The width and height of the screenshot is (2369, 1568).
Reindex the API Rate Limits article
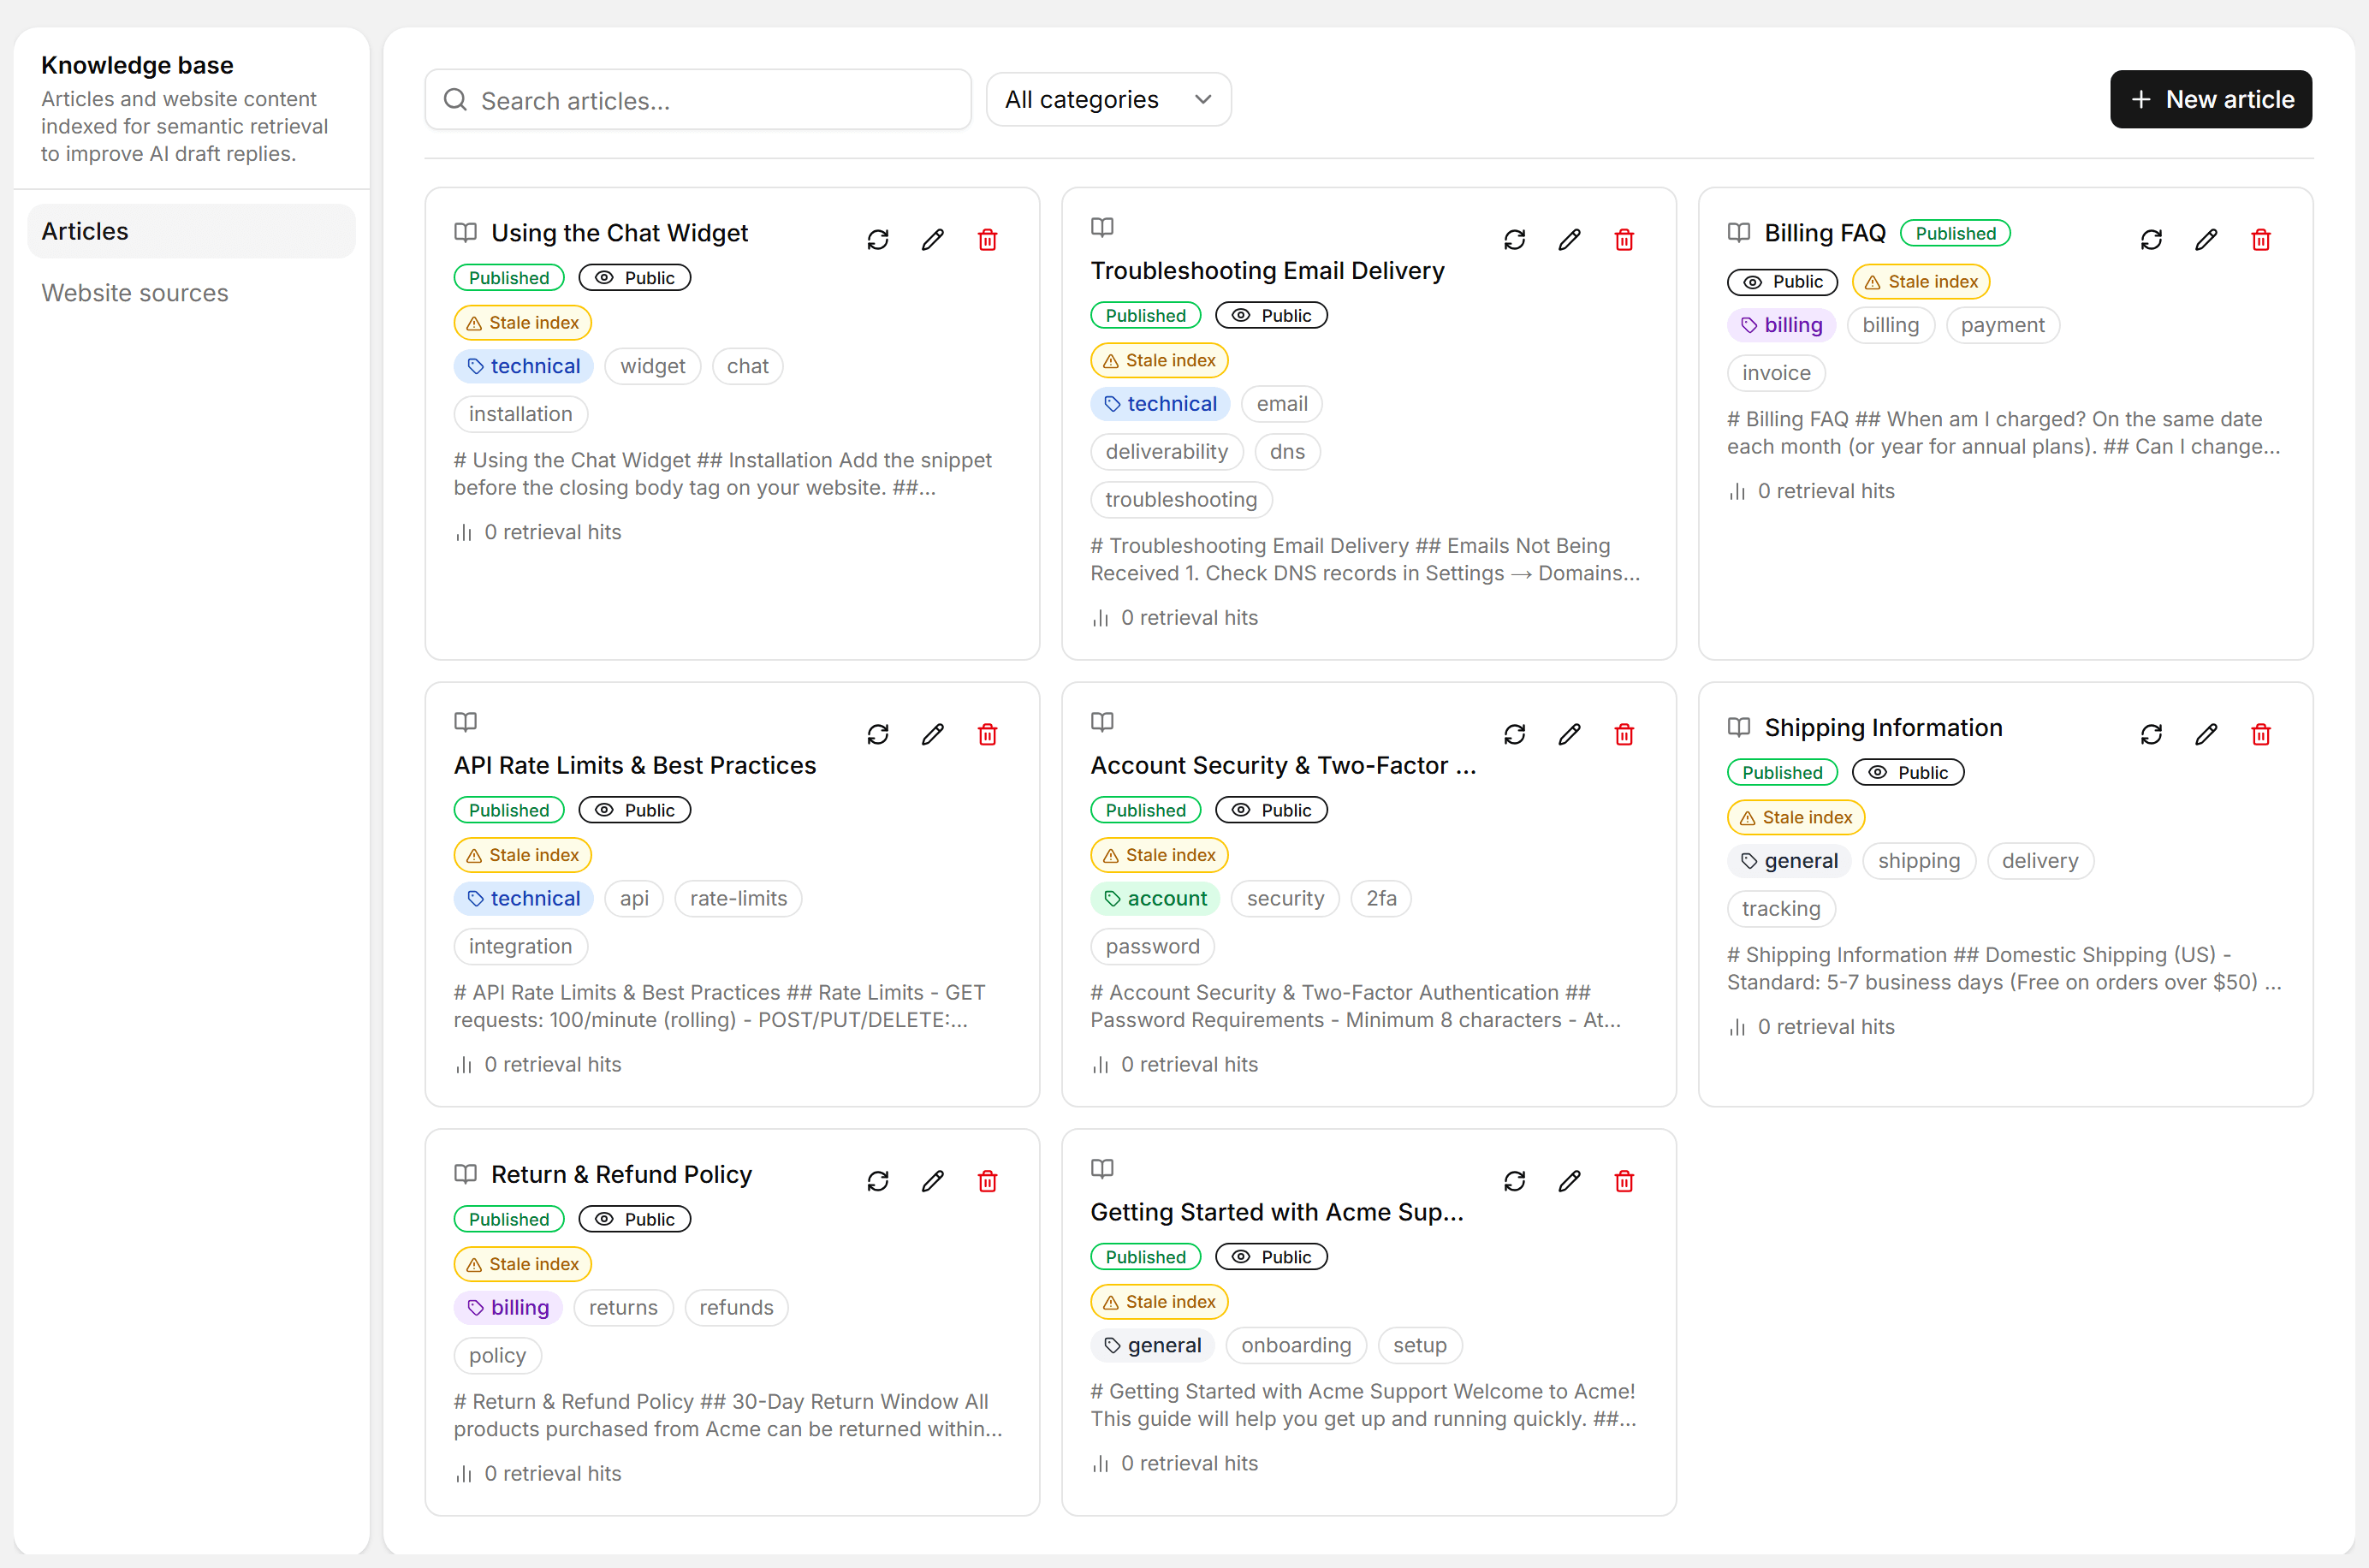[878, 735]
